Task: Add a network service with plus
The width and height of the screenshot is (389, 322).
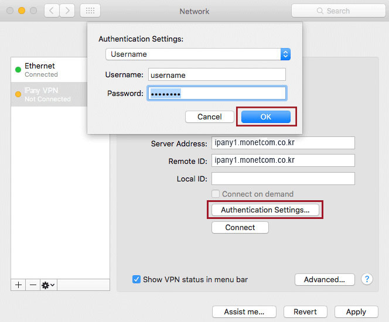Action: click(x=18, y=285)
